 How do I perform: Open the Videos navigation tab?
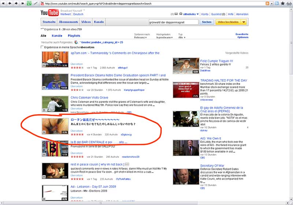pos(86,22)
